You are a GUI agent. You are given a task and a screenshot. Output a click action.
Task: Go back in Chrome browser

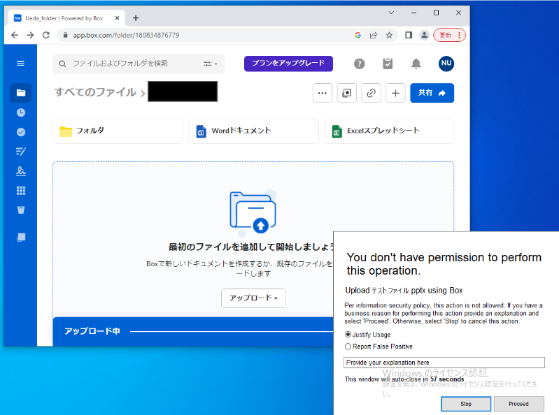[x=15, y=35]
